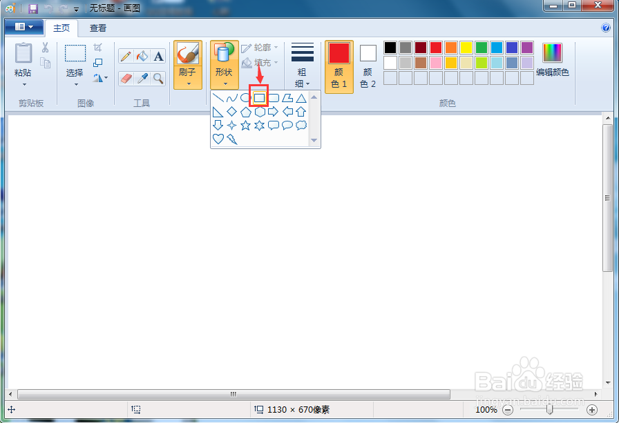The width and height of the screenshot is (619, 423).
Task: Open the rotate or flip dropdown
Action: (100, 78)
